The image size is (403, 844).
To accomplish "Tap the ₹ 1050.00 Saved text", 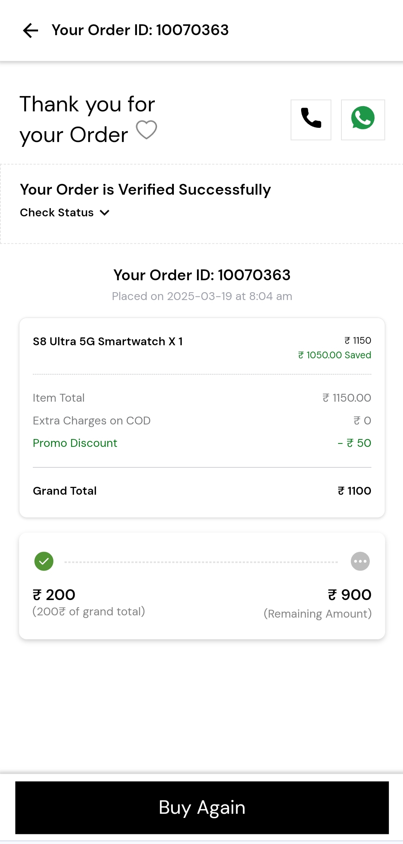I will tap(335, 355).
